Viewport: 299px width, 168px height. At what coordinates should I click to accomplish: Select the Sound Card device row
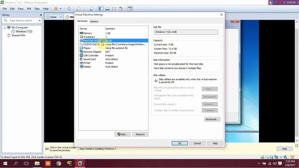tap(114, 59)
